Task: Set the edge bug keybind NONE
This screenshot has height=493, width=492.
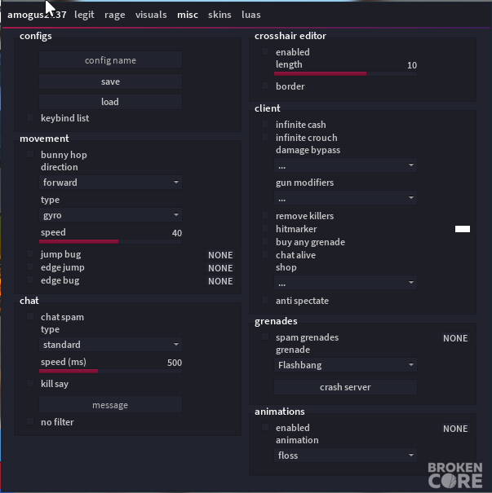Action: coord(220,281)
